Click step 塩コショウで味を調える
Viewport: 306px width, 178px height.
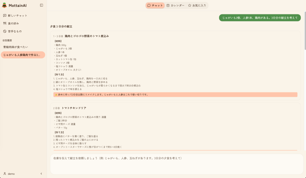[x=68, y=89]
